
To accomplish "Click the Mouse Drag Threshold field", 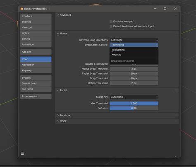I will 134,69.
